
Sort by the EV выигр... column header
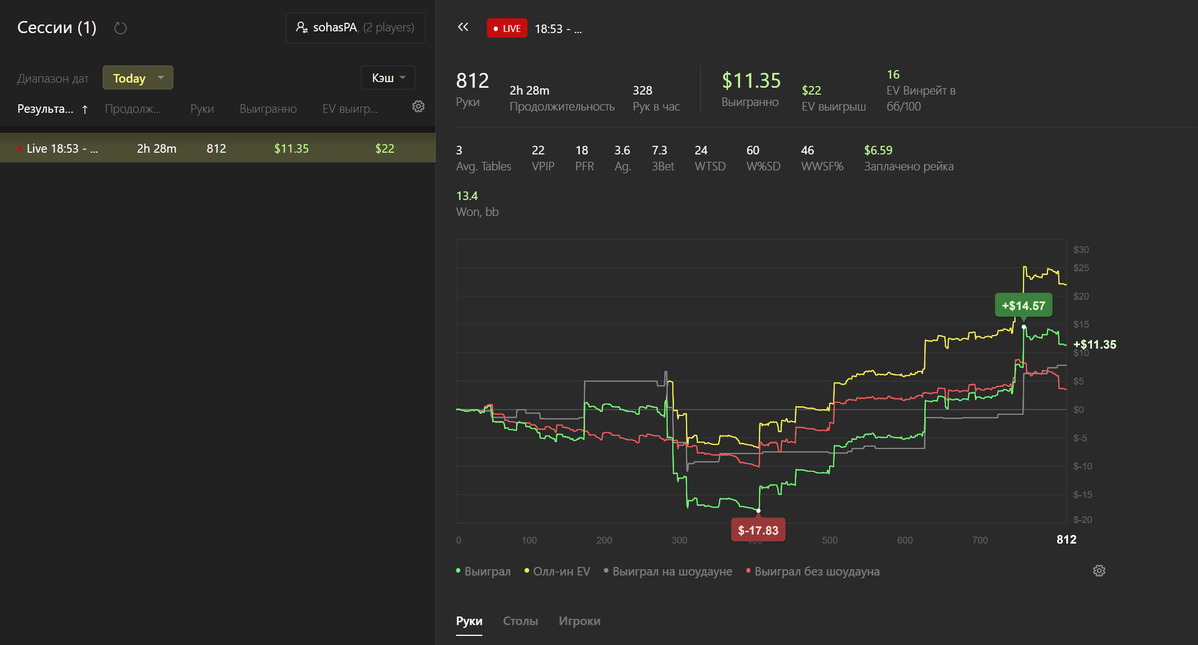click(x=350, y=109)
